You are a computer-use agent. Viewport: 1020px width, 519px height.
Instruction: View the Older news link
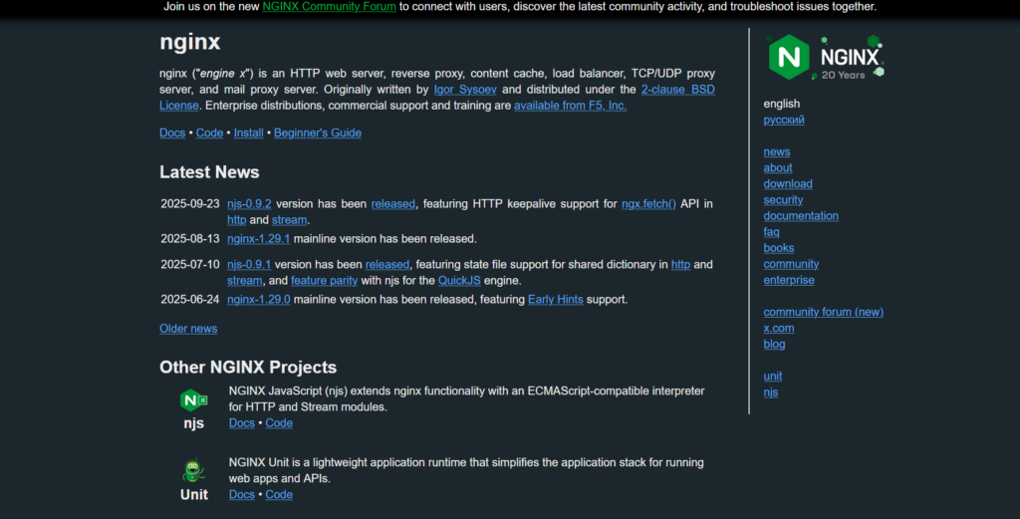point(188,329)
